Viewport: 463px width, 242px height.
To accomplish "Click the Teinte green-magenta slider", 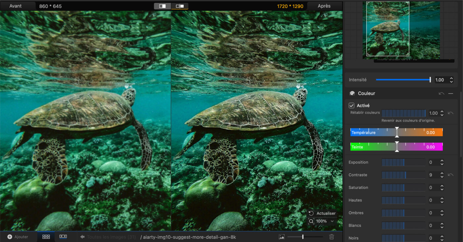I will pyautogui.click(x=397, y=147).
